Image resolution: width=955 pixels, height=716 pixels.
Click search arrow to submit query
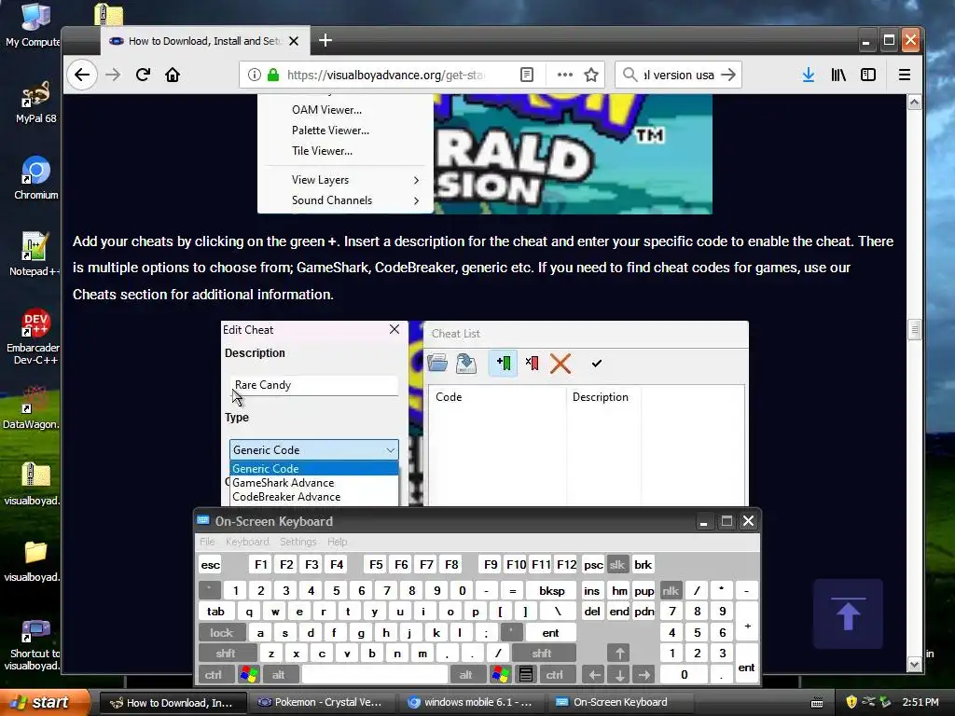(x=727, y=75)
